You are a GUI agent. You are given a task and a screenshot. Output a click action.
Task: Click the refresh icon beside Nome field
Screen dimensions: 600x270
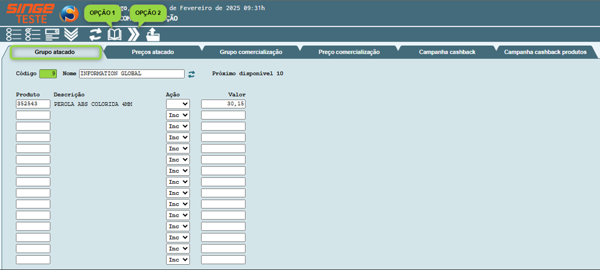click(192, 74)
